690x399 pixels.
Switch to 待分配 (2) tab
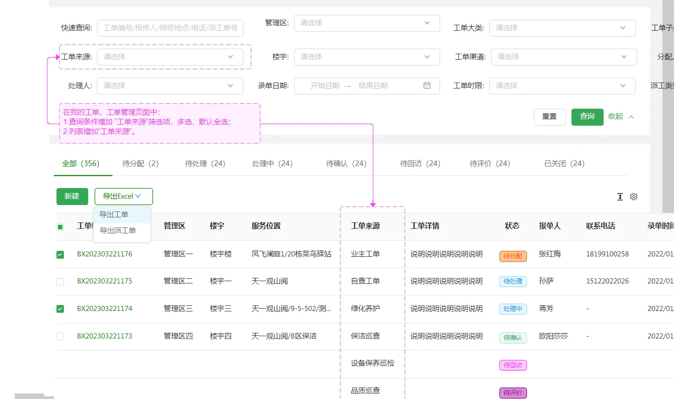click(141, 164)
